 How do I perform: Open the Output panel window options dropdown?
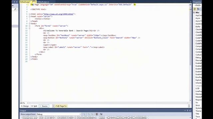tap(185, 110)
